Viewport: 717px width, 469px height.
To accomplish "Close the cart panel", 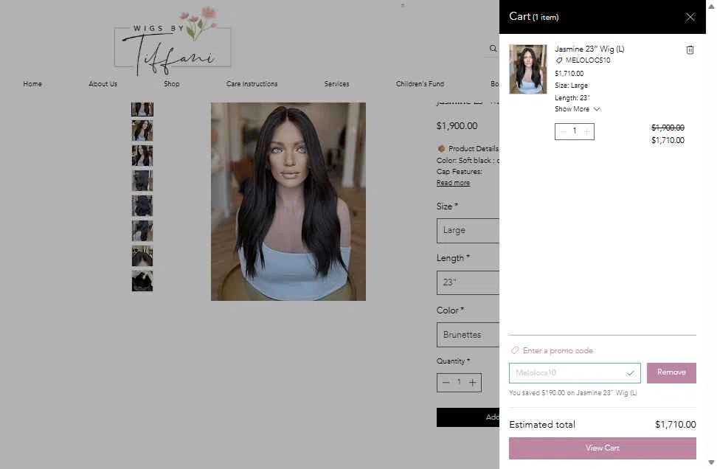I will (690, 18).
